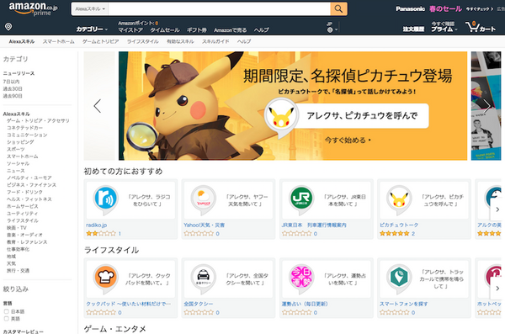Select ゲーム・トリビア・アクセサリ category
The height and width of the screenshot is (334, 505).
pyautogui.click(x=38, y=121)
